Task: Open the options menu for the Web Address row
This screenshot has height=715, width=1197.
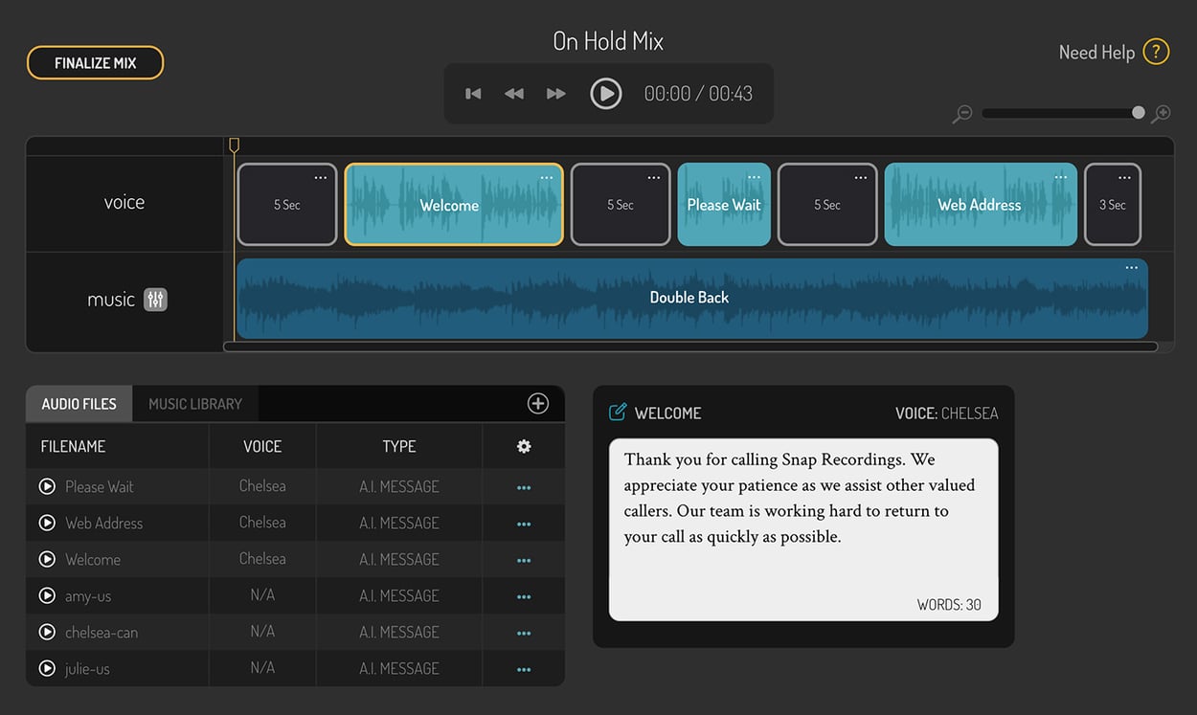Action: 523,523
